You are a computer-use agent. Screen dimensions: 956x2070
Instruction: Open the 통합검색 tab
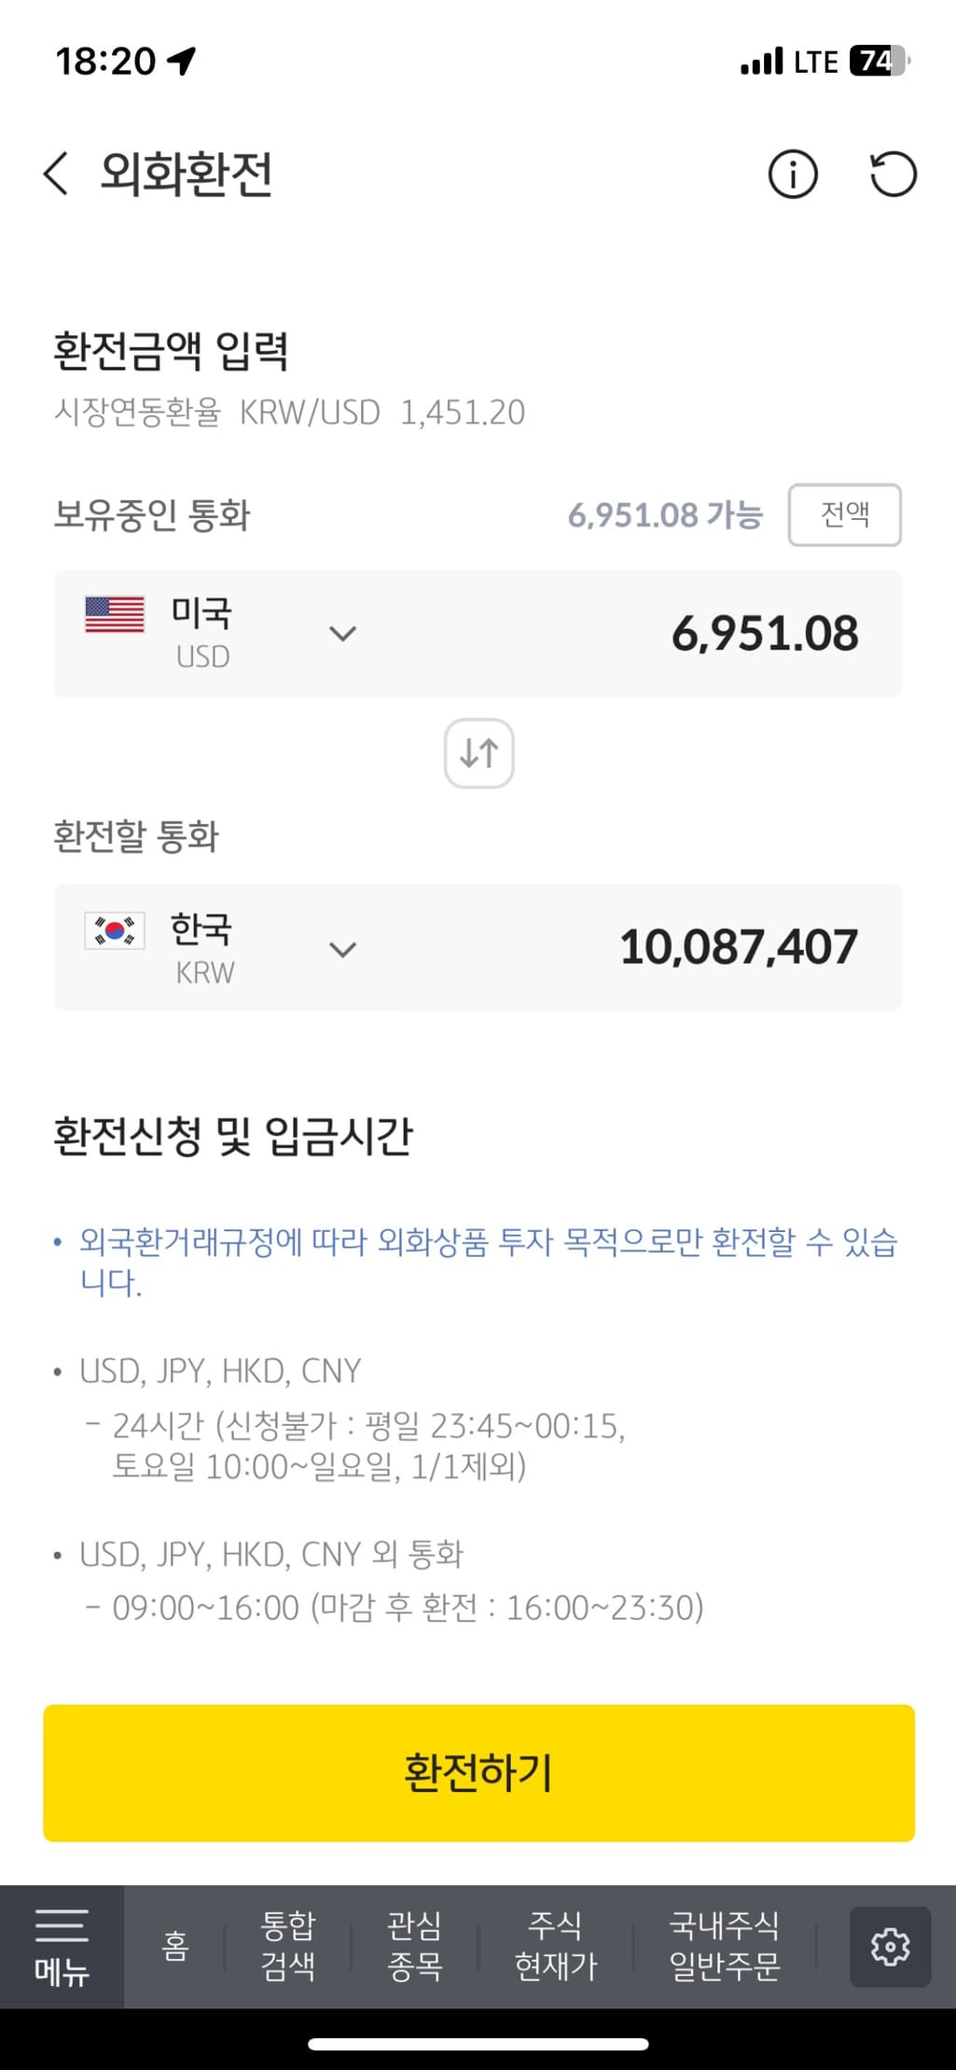pos(288,1947)
